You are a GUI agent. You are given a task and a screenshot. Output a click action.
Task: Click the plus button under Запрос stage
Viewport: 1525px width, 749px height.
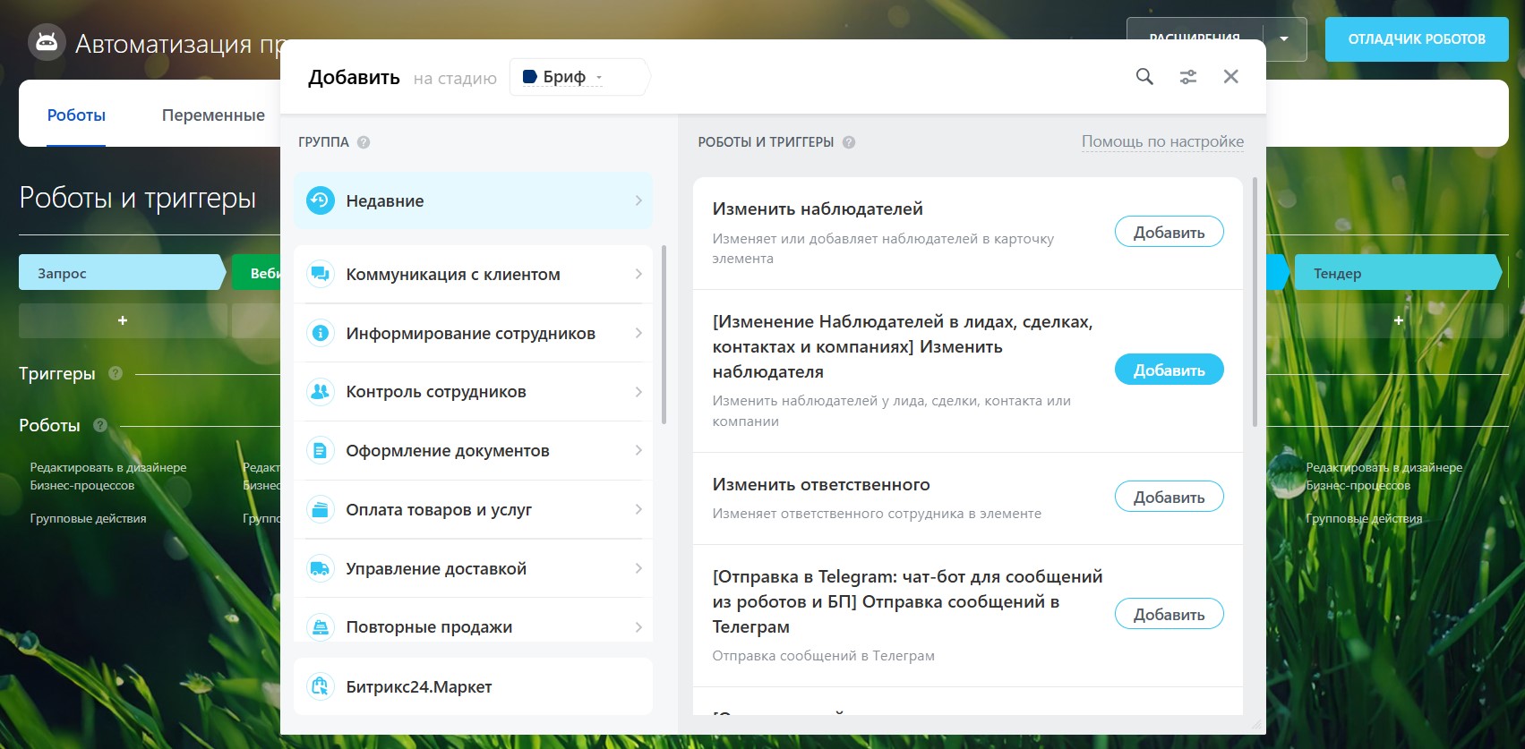(123, 320)
